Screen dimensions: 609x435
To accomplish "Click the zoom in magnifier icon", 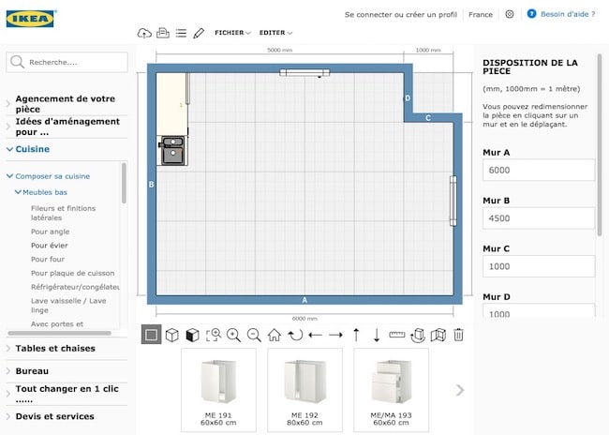I will (x=233, y=335).
